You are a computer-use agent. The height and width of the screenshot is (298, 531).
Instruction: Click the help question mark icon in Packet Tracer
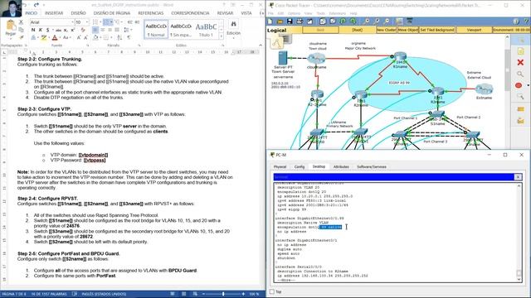pos(525,22)
